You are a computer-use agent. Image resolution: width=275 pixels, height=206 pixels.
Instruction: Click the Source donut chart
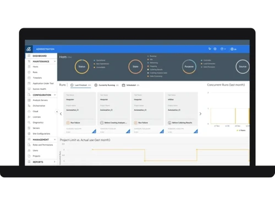click(x=243, y=66)
